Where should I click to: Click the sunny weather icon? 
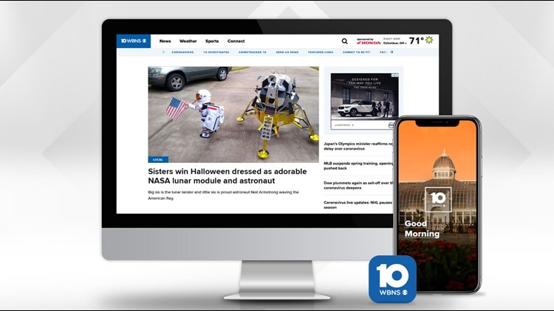(x=429, y=41)
